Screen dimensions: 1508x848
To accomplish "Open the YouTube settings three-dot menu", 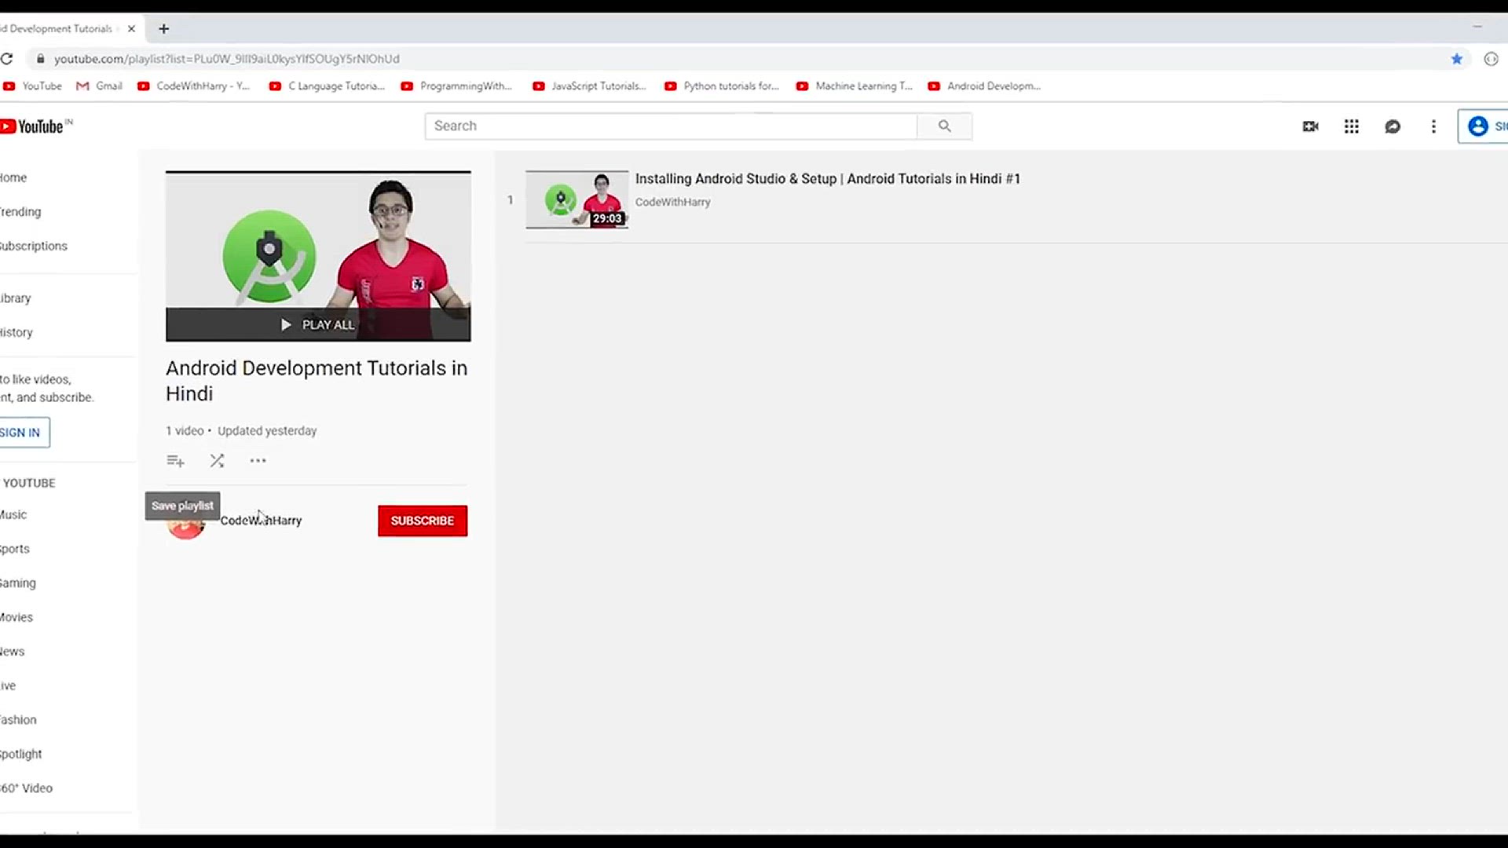I will (x=1433, y=126).
